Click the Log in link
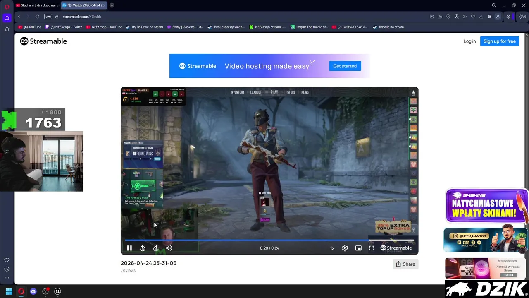 469,41
